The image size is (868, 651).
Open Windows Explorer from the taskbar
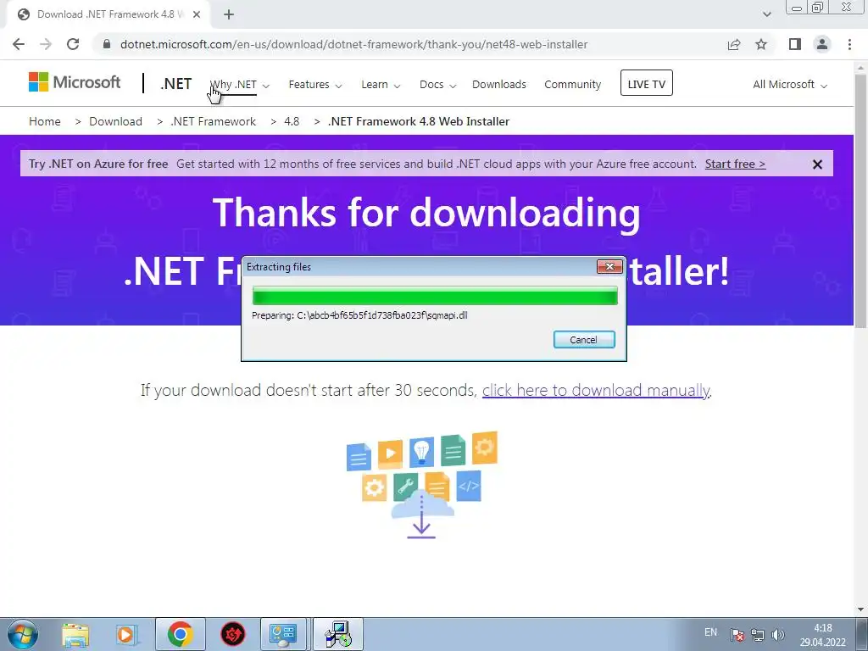click(x=75, y=635)
